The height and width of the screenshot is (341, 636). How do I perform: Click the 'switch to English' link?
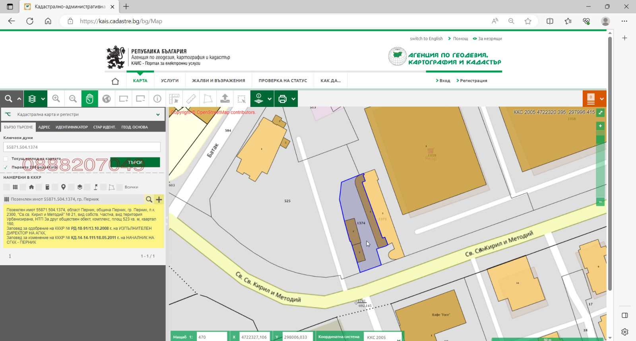(x=426, y=39)
